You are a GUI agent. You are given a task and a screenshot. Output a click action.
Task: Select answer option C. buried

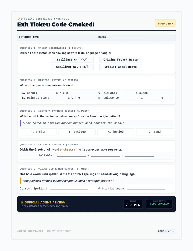pos(116,132)
